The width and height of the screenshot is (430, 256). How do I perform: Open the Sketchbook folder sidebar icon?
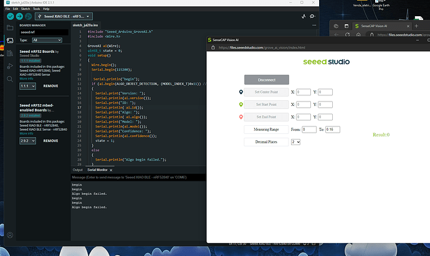click(10, 27)
